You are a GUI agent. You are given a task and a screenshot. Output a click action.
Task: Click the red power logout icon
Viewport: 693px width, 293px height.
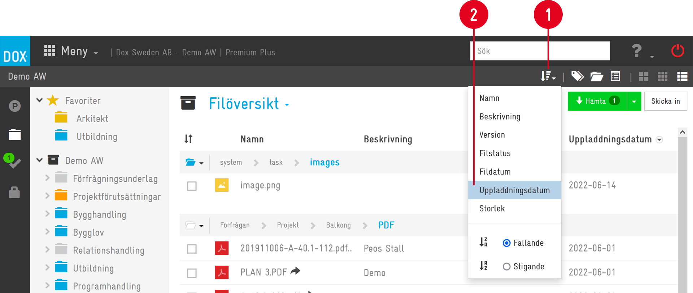coord(677,51)
